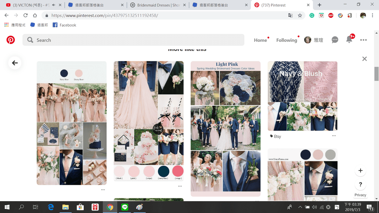Open the ABP Adblock Plus extension
The image size is (379, 213).
tap(331, 16)
